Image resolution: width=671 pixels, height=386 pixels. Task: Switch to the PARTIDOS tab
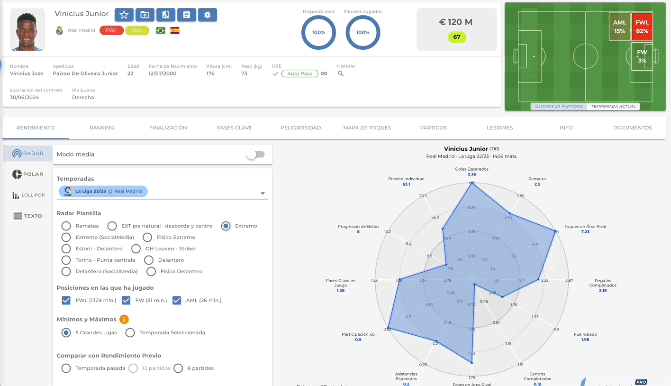point(434,128)
